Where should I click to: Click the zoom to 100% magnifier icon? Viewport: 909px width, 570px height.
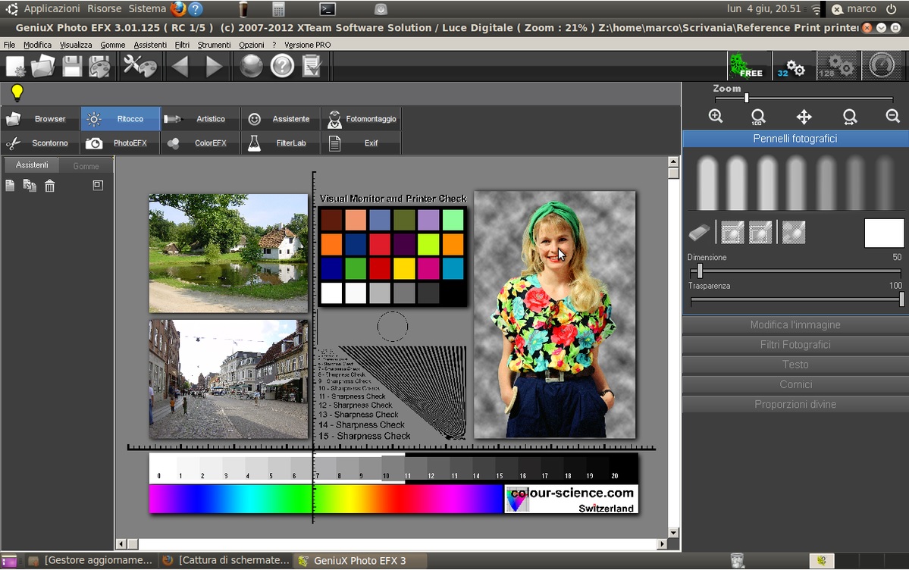click(758, 117)
